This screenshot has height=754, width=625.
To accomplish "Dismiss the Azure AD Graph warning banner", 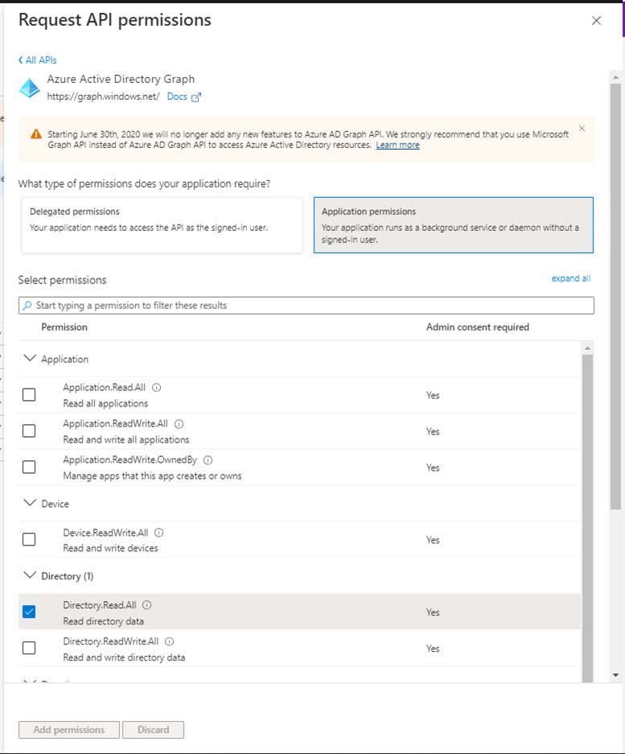I will 582,129.
